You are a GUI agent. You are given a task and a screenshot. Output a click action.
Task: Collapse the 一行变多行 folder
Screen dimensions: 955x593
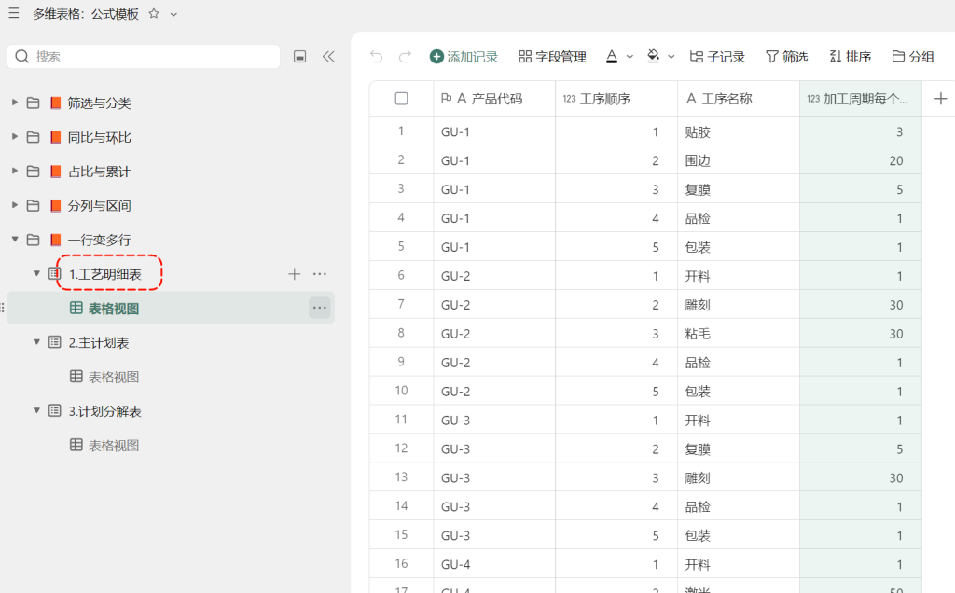(x=15, y=240)
